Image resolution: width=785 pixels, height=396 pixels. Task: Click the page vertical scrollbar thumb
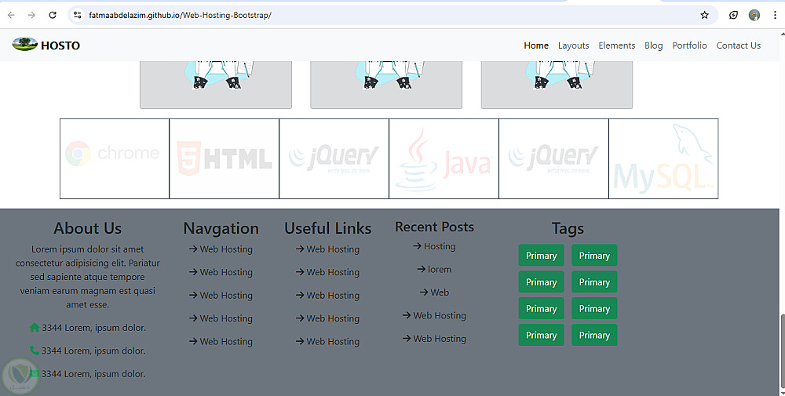click(782, 351)
